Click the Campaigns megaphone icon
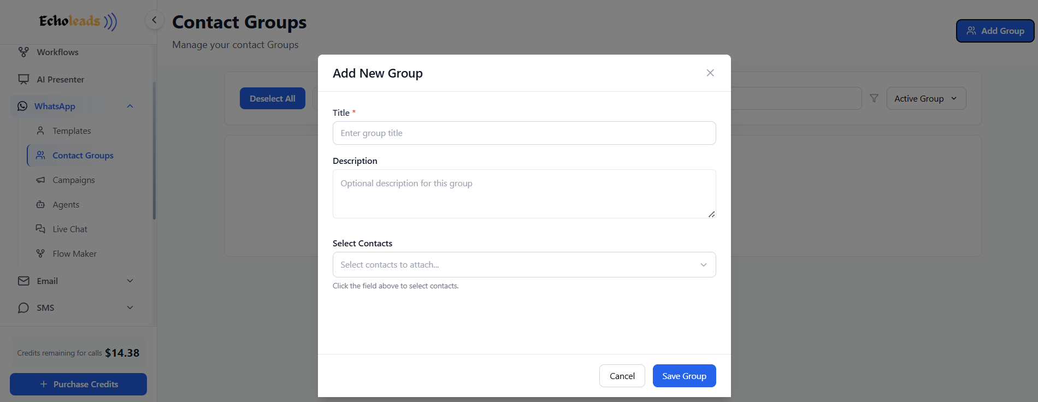Viewport: 1038px width, 402px height. (x=40, y=180)
